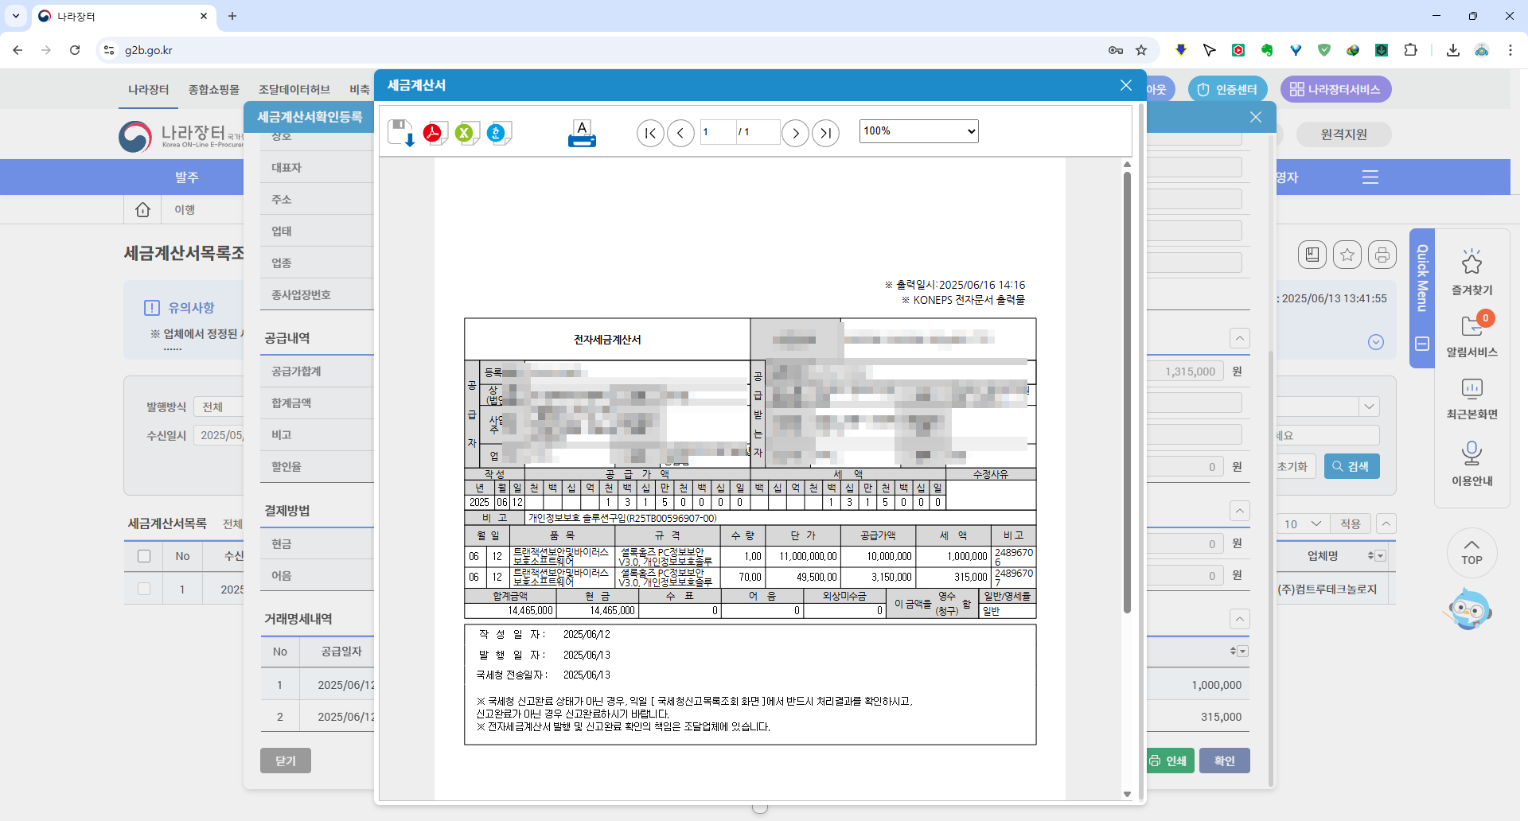Jump to the last page of report
This screenshot has height=821, width=1528.
(x=825, y=133)
